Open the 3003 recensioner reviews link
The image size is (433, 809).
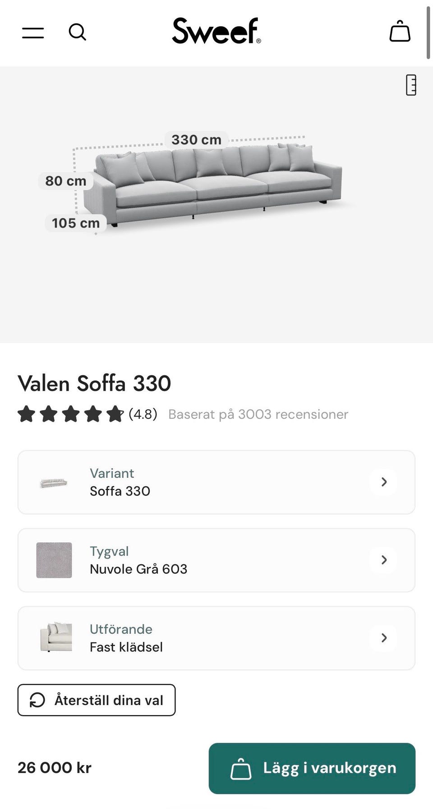point(258,414)
